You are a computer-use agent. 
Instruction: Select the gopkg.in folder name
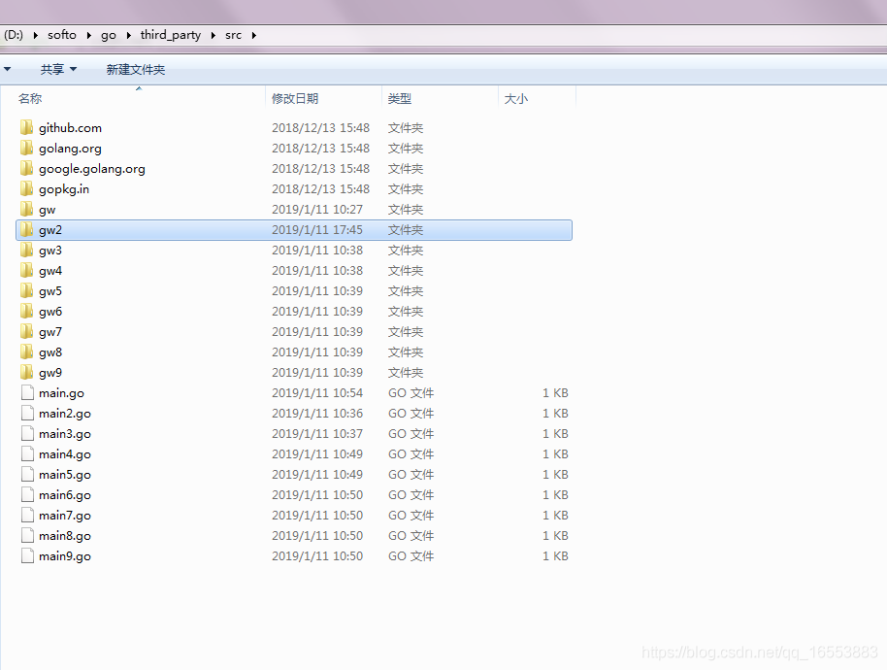(x=64, y=189)
